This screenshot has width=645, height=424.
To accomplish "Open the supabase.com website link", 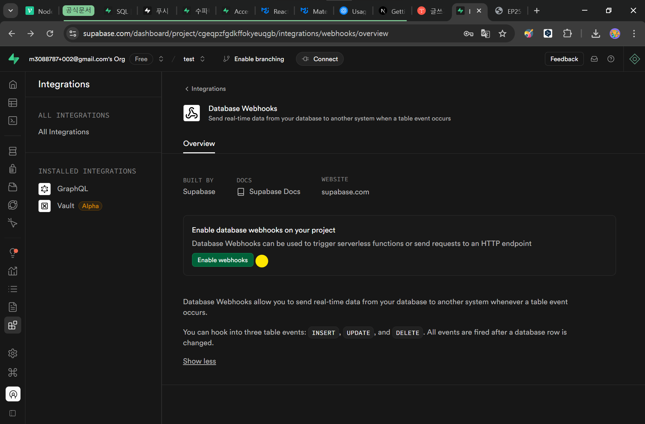I will pyautogui.click(x=345, y=192).
